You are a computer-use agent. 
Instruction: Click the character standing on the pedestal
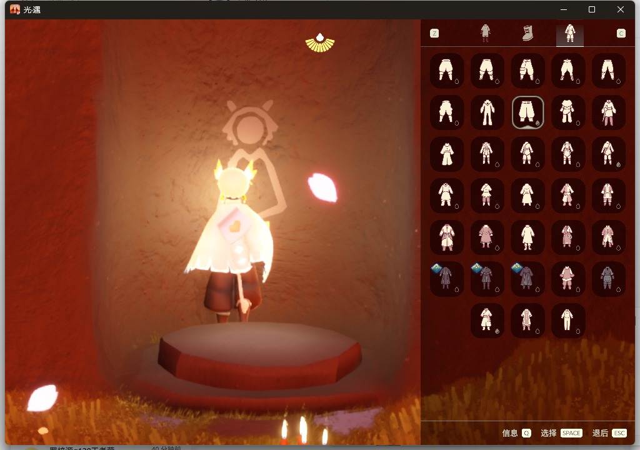coord(232,241)
